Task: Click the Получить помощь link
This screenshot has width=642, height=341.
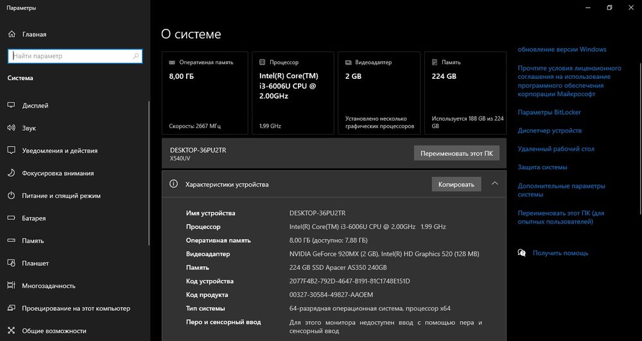Action: pos(560,253)
